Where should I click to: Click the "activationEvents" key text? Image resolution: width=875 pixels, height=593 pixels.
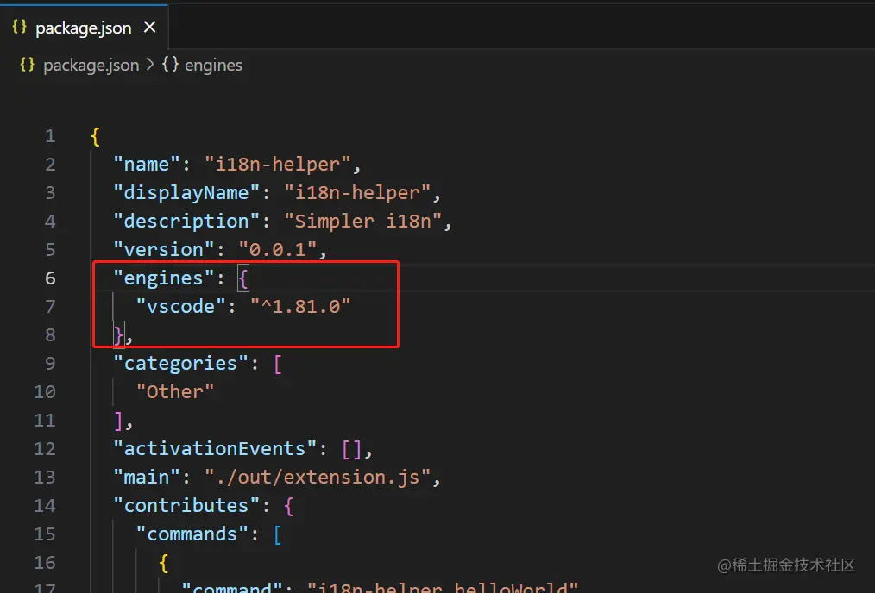tap(215, 449)
